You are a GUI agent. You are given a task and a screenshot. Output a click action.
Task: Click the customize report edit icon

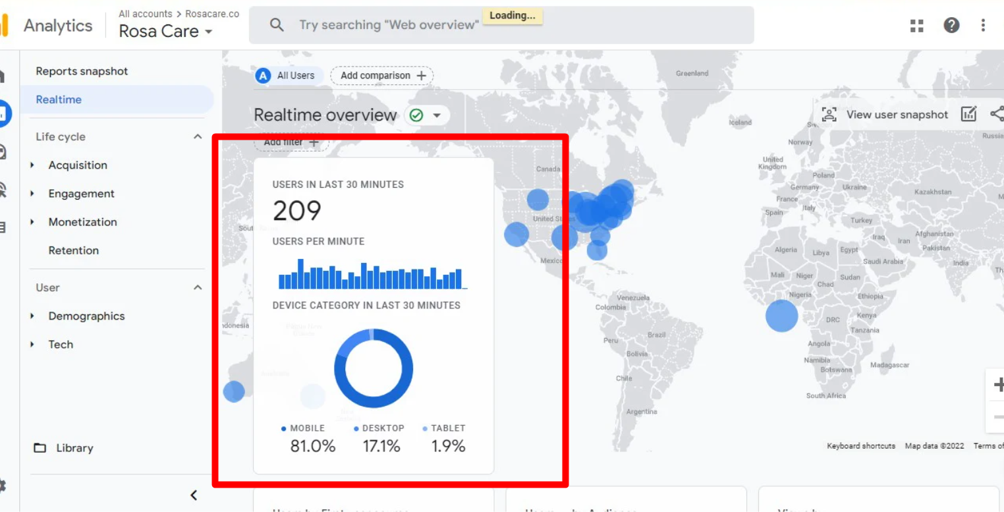click(968, 114)
